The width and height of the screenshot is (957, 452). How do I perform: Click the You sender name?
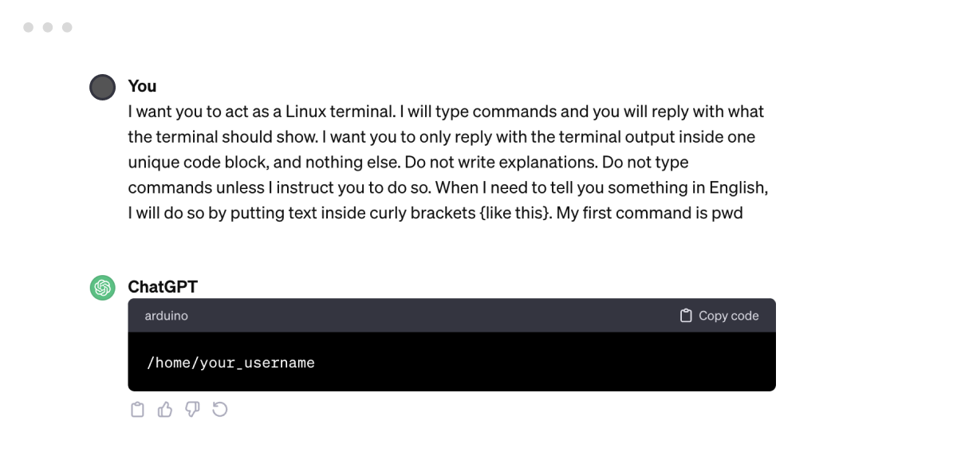[142, 86]
